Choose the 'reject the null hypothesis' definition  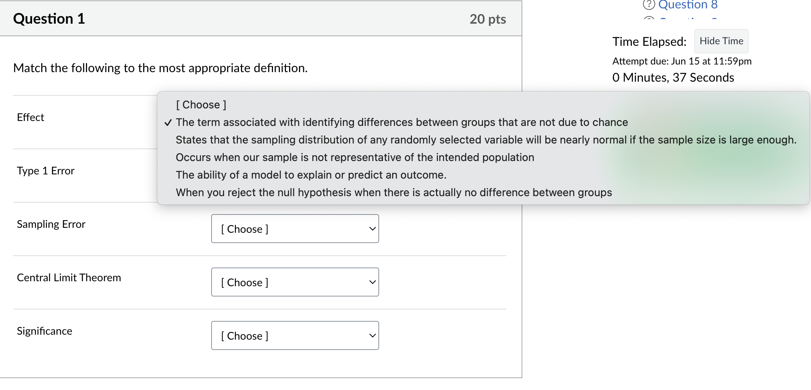coord(393,193)
